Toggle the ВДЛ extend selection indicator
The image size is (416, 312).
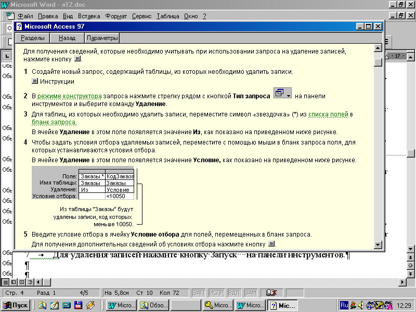(234, 293)
